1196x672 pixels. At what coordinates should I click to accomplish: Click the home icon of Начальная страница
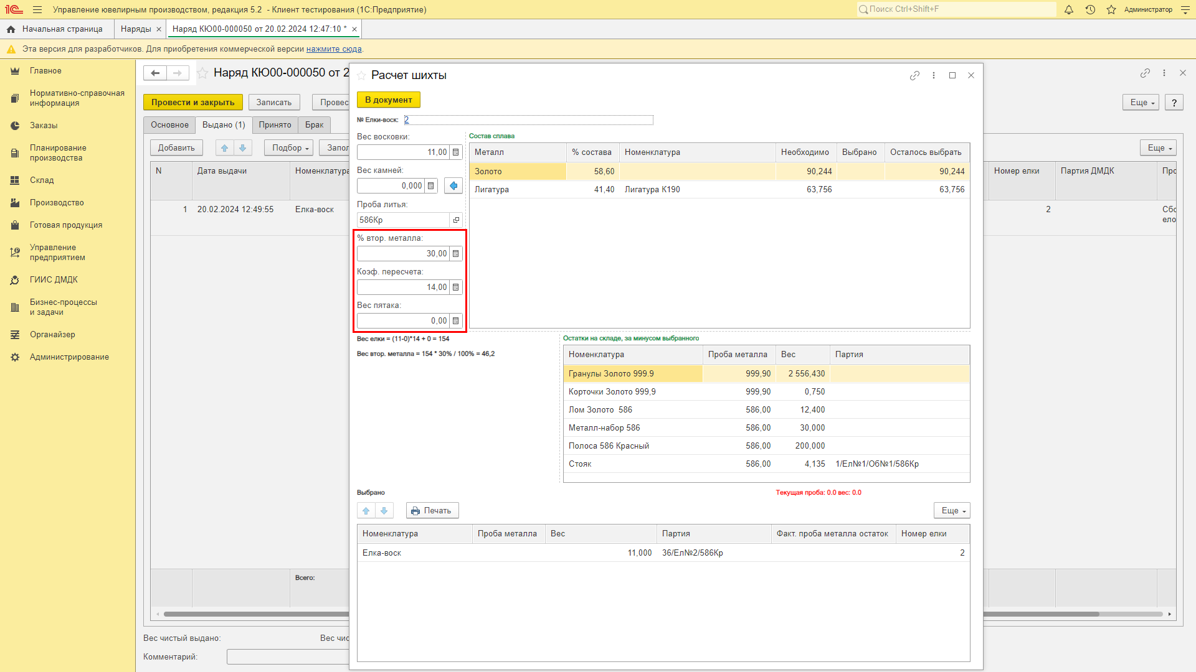11,29
